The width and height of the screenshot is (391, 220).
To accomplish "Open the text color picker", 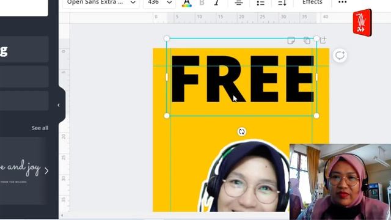I will point(186,3).
